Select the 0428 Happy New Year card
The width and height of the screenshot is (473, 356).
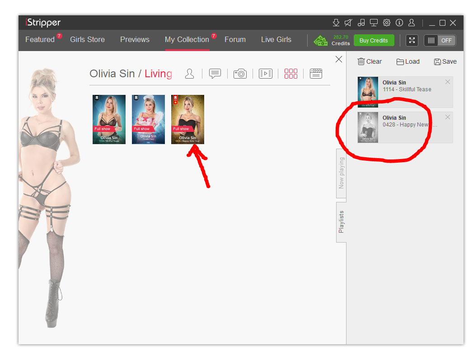187,119
